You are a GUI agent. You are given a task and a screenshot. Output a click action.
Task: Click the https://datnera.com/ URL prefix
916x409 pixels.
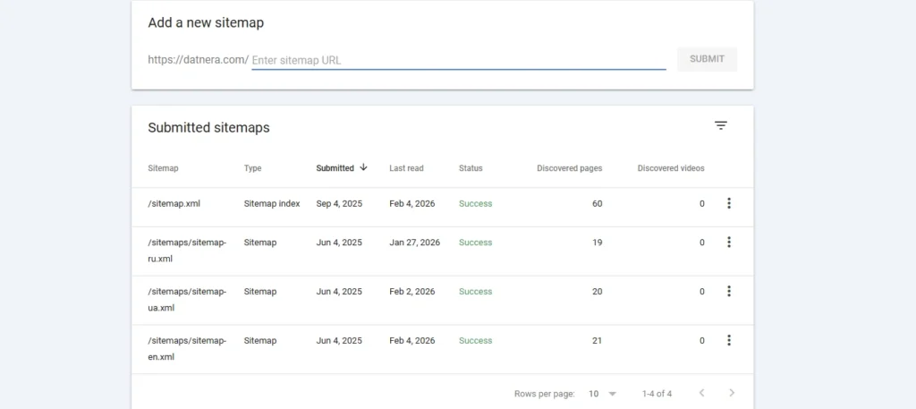[198, 60]
